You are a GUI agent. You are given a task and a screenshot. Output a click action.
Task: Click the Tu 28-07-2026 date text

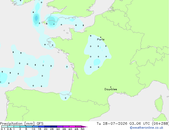[112, 124]
